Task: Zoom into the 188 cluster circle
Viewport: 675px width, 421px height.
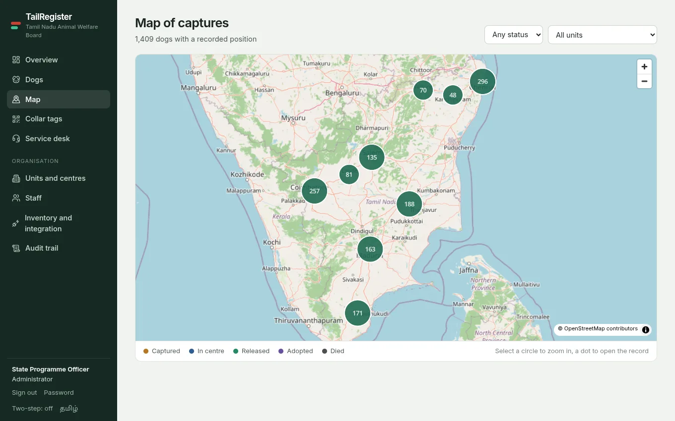Action: click(x=409, y=204)
